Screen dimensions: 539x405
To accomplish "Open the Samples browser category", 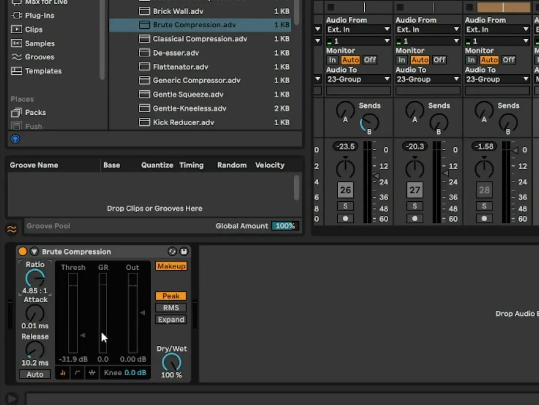I will (33, 43).
